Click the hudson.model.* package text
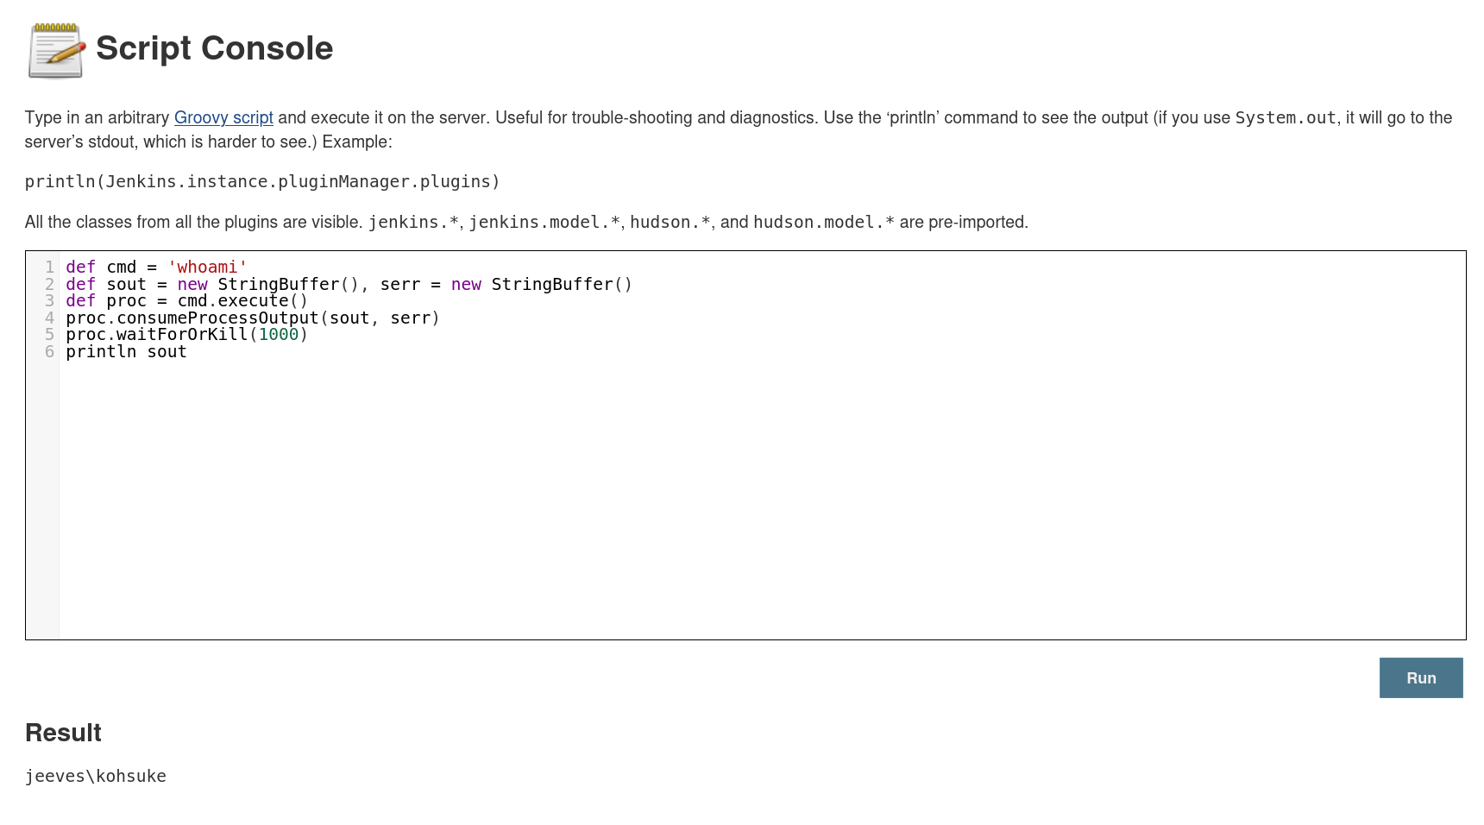This screenshot has width=1484, height=825. [823, 223]
